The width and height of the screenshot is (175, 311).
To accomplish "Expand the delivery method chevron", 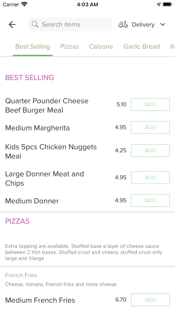I will coord(162,24).
